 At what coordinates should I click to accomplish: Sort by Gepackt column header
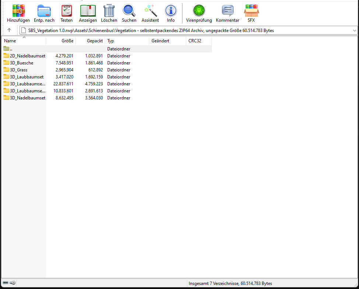coord(90,41)
